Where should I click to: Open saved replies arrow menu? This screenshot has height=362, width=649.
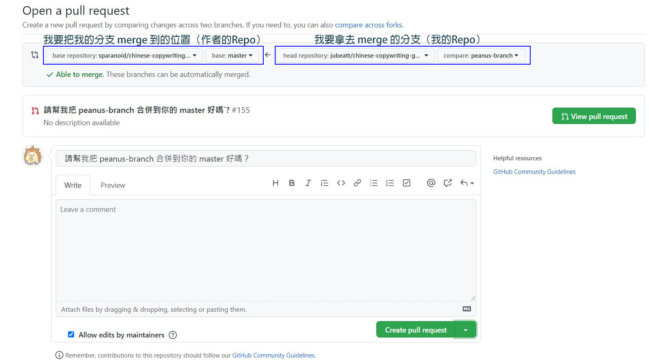pyautogui.click(x=467, y=183)
